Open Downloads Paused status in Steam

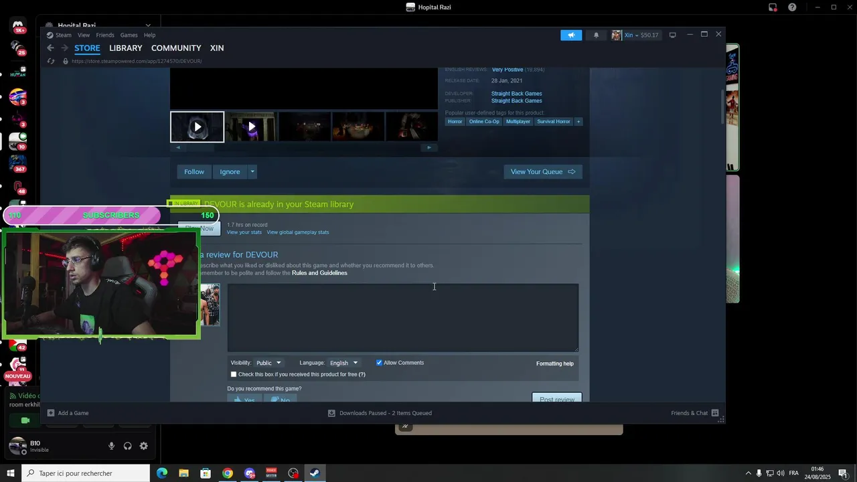tap(380, 413)
